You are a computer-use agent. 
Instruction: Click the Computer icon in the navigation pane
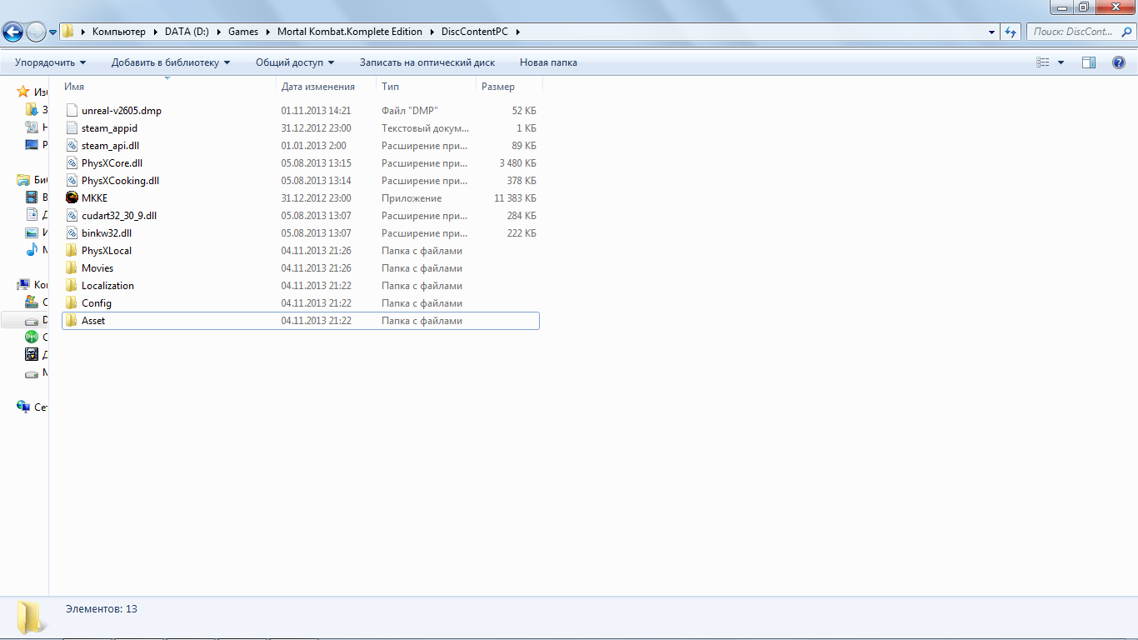tap(23, 285)
